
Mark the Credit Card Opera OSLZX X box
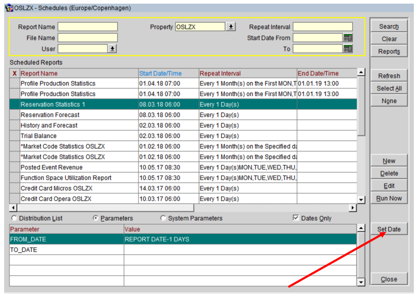(x=15, y=199)
